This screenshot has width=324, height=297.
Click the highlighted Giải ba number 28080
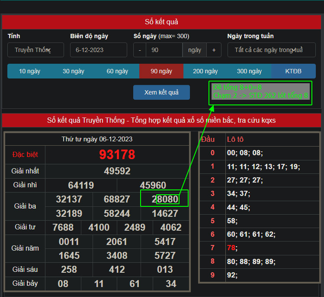[x=165, y=199]
